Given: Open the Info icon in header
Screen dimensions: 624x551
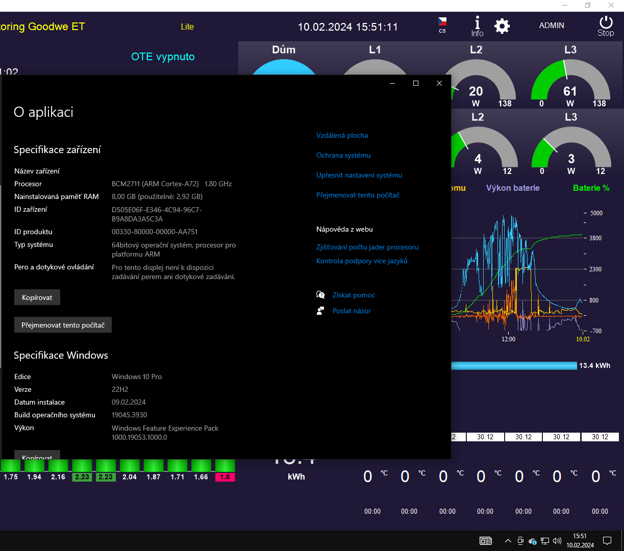Looking at the screenshot, I should 477,26.
